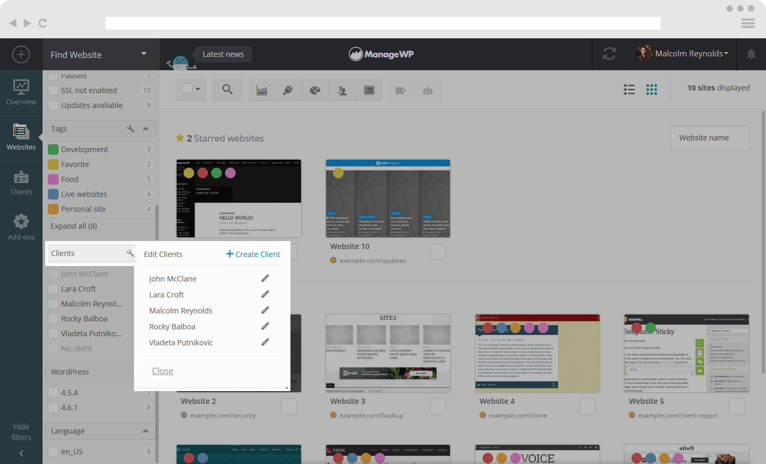Edit Vladeta Putnikovic with pencil icon
The height and width of the screenshot is (464, 766).
tap(265, 342)
